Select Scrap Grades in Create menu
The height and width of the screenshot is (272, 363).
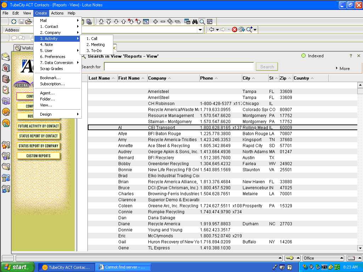pyautogui.click(x=58, y=69)
